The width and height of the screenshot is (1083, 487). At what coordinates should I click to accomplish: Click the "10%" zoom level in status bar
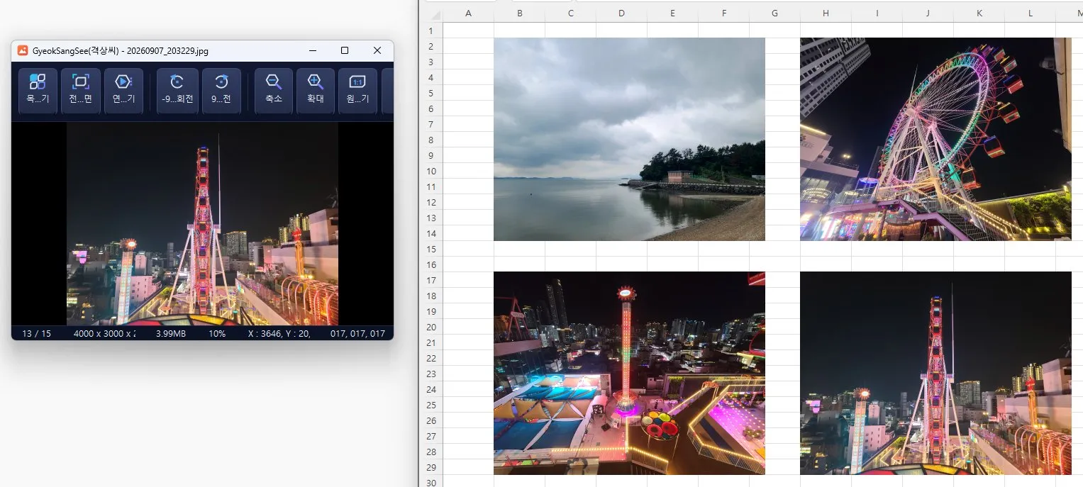[x=217, y=333]
